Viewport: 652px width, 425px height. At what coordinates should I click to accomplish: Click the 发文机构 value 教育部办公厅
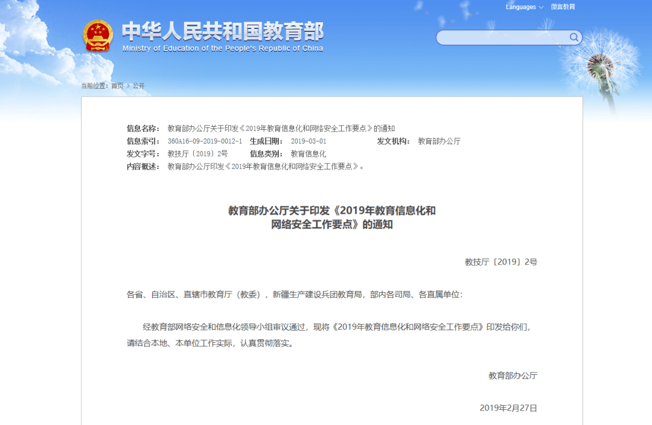tap(439, 141)
